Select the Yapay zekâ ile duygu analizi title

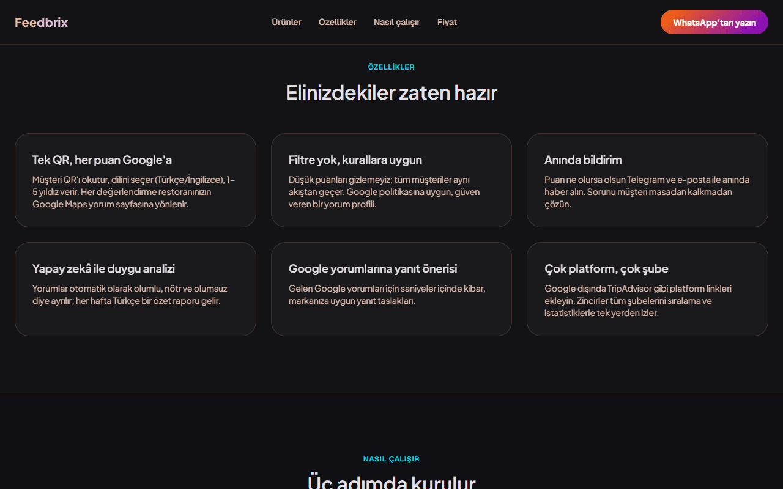[x=103, y=269]
